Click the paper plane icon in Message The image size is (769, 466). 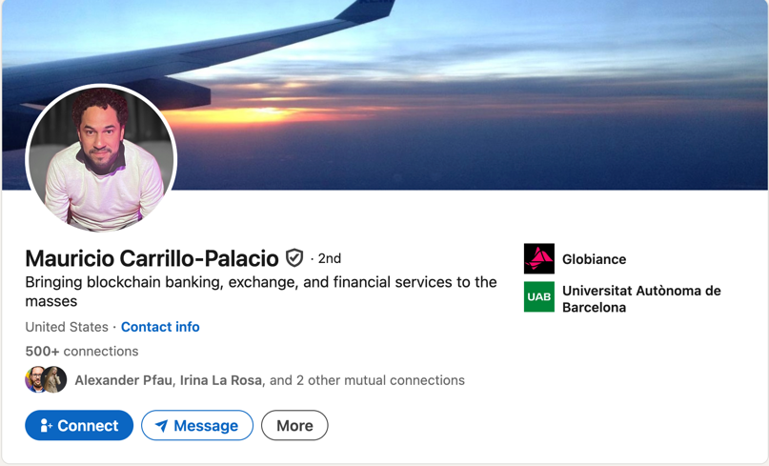(162, 426)
